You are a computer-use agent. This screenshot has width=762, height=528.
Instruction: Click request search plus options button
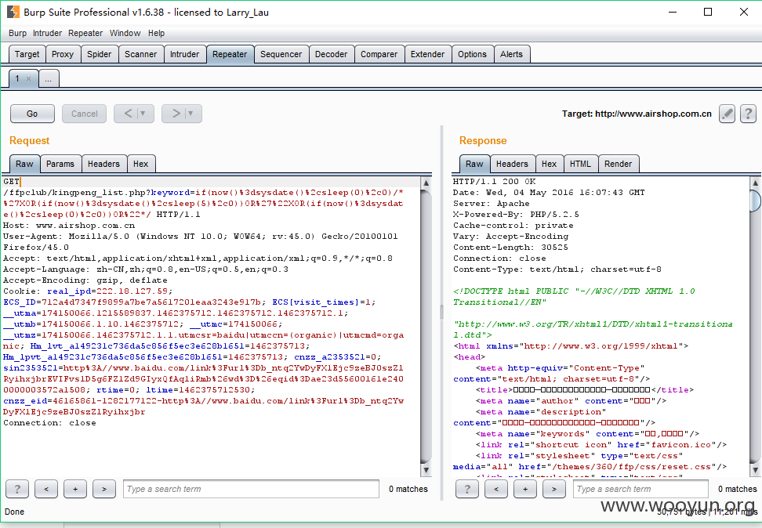pos(75,489)
